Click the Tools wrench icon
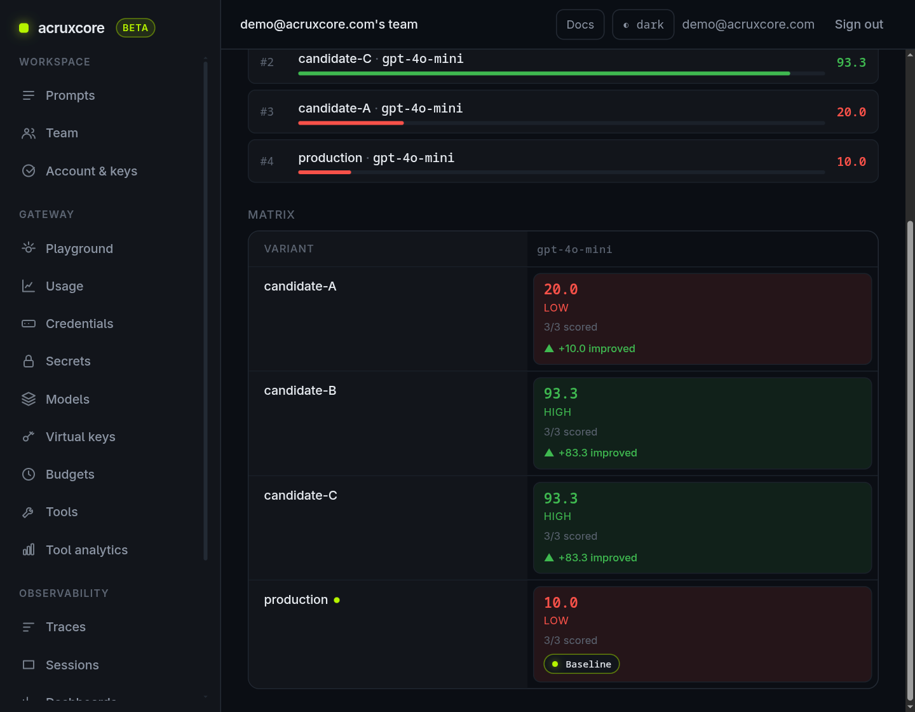915x712 pixels. [x=29, y=512]
